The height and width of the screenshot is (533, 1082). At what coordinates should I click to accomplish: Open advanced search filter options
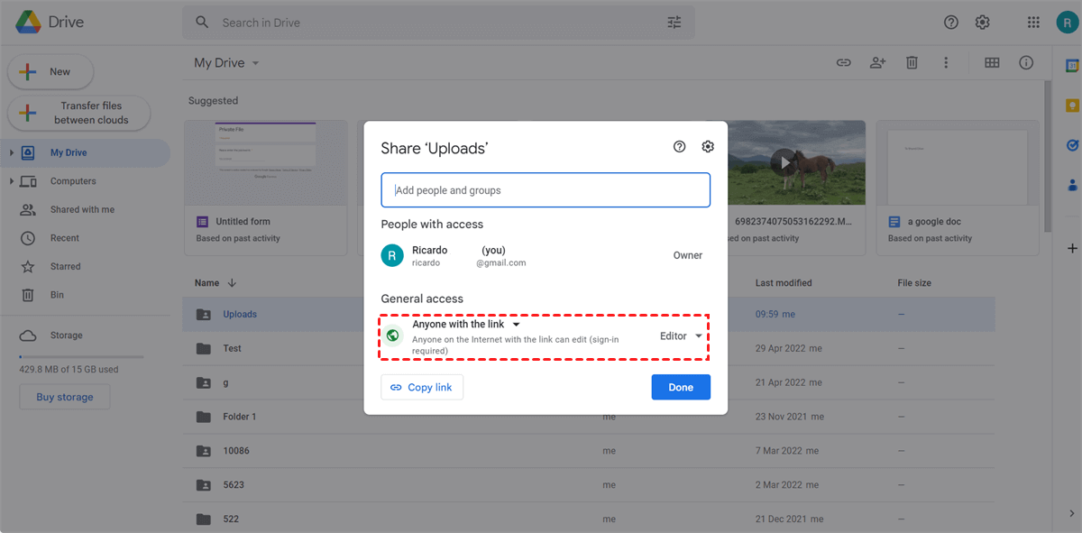(x=674, y=22)
